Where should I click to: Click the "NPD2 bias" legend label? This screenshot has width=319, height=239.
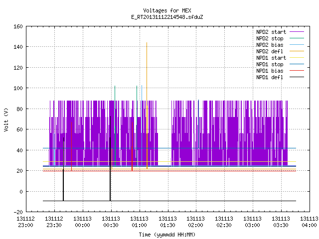coord(270,45)
